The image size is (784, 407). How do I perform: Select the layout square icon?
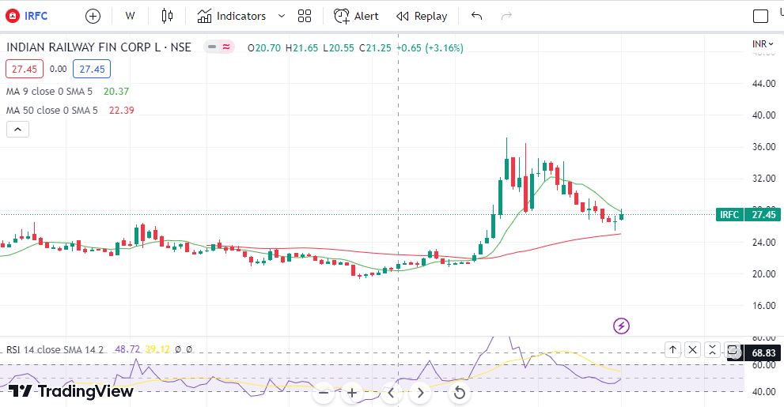click(x=760, y=16)
